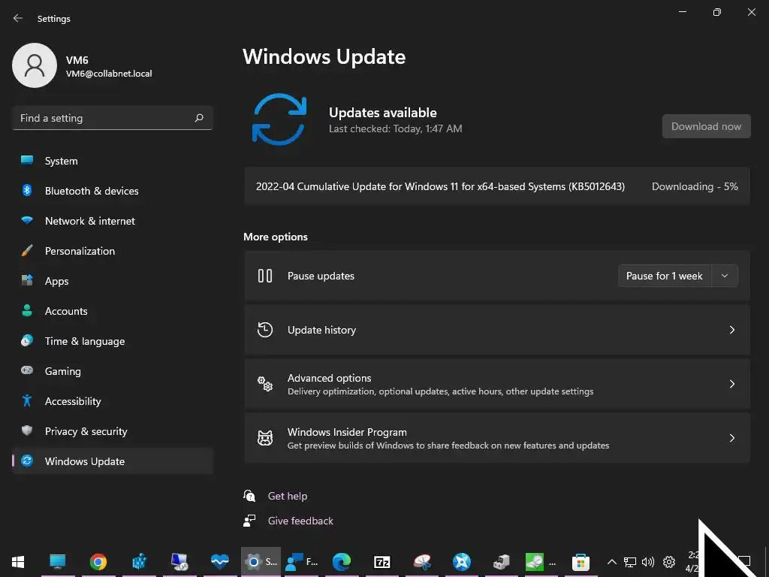This screenshot has height=577, width=769.
Task: Click the Download now button
Action: click(706, 126)
